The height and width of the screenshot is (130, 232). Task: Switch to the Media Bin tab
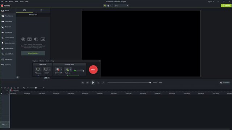24,10
